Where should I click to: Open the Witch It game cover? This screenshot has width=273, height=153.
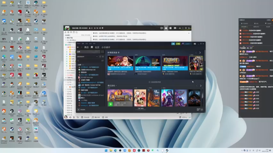point(181,98)
